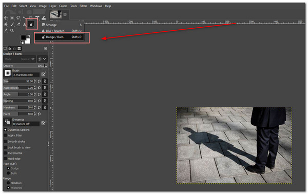Image resolution: width=308 pixels, height=194 pixels.
Task: Select the Free Select lasso tool
Action: point(18,18)
